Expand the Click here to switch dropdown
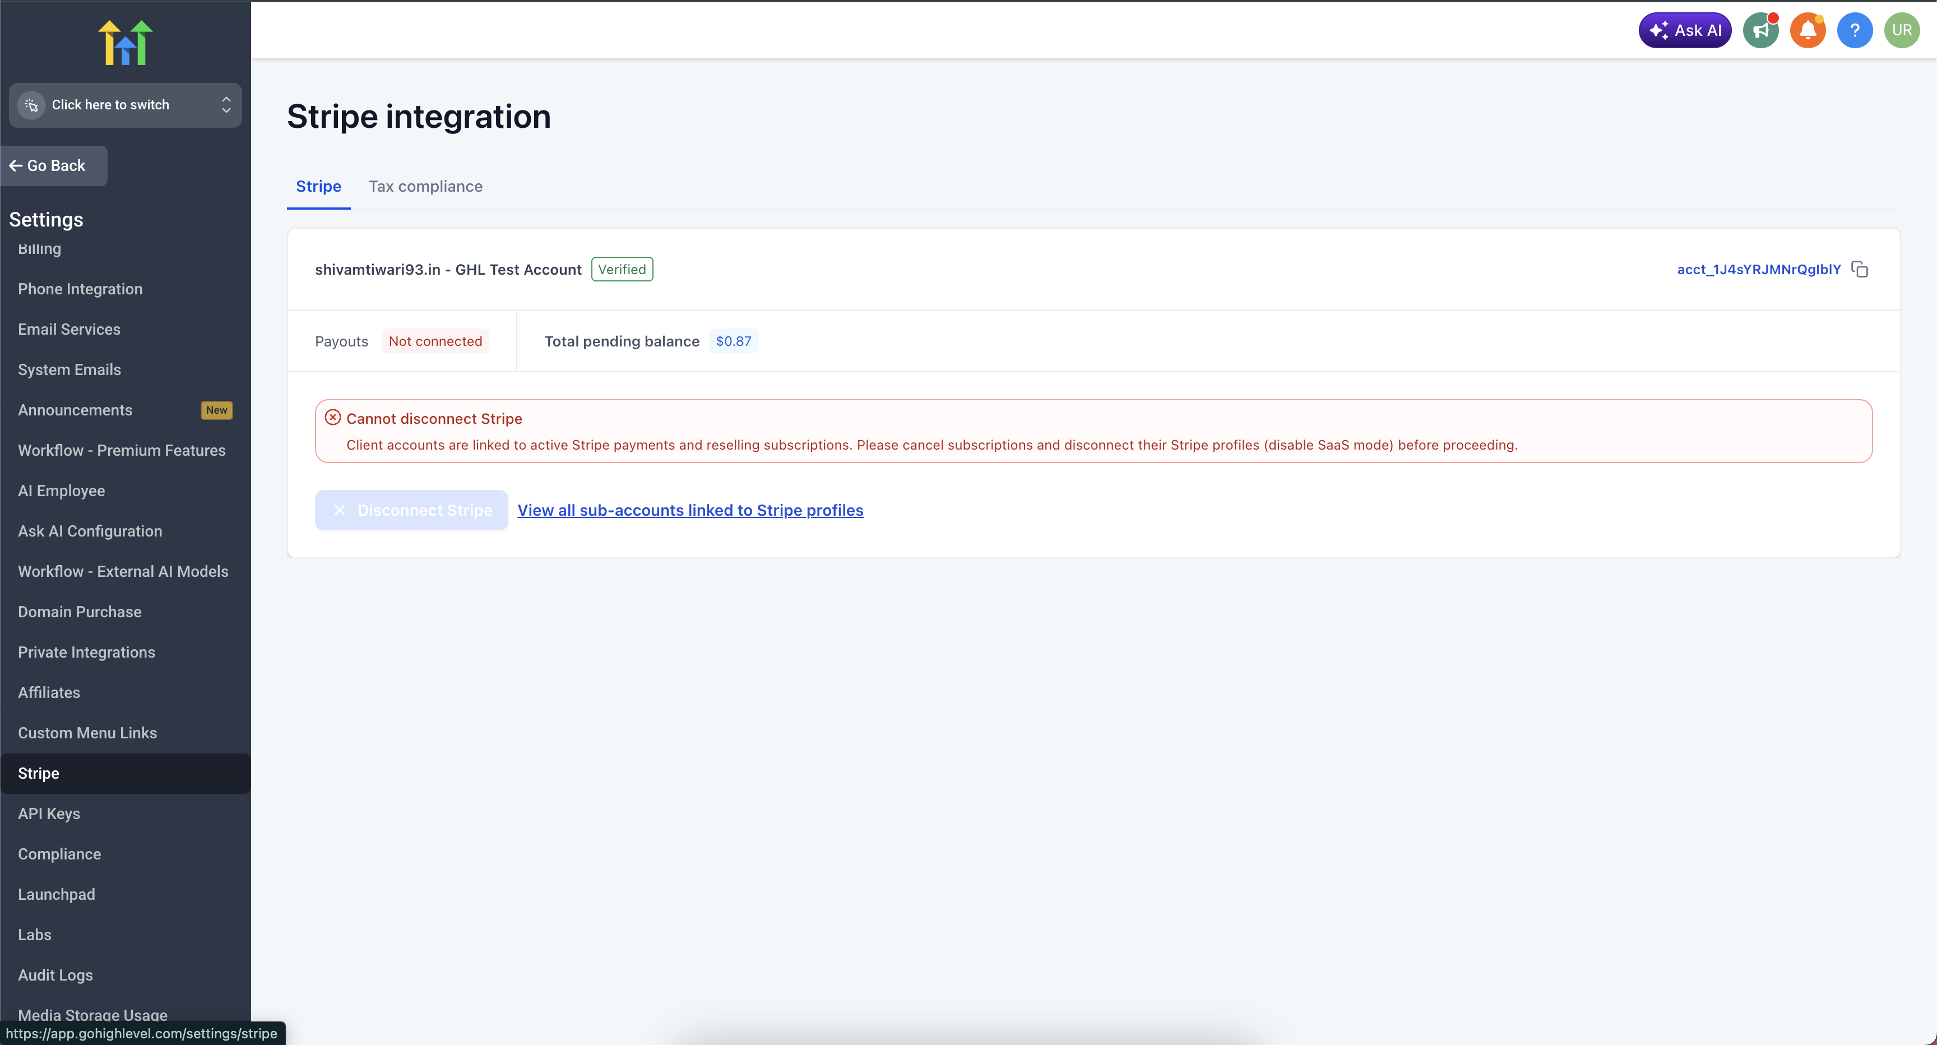Screen dimensions: 1937x1045 [225, 105]
